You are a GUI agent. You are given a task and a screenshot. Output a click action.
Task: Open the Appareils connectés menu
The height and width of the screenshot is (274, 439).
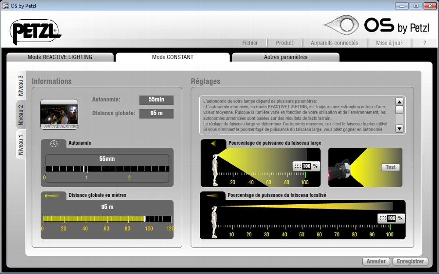click(334, 43)
